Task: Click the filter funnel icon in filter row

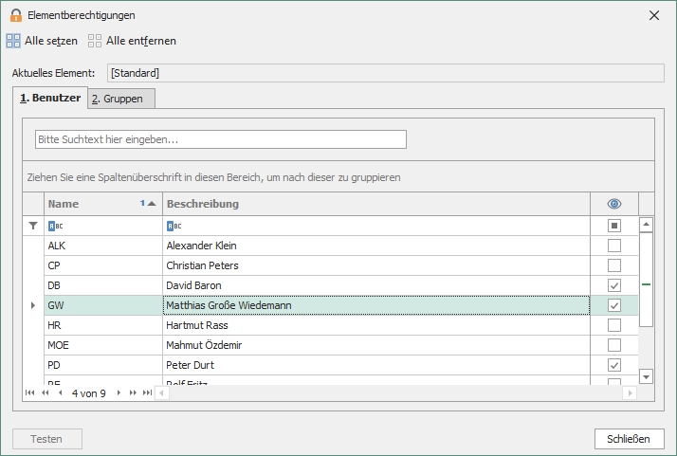Action: [x=33, y=226]
